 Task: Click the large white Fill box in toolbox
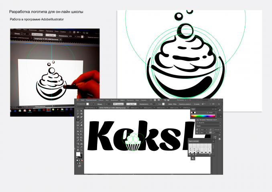click(x=78, y=154)
